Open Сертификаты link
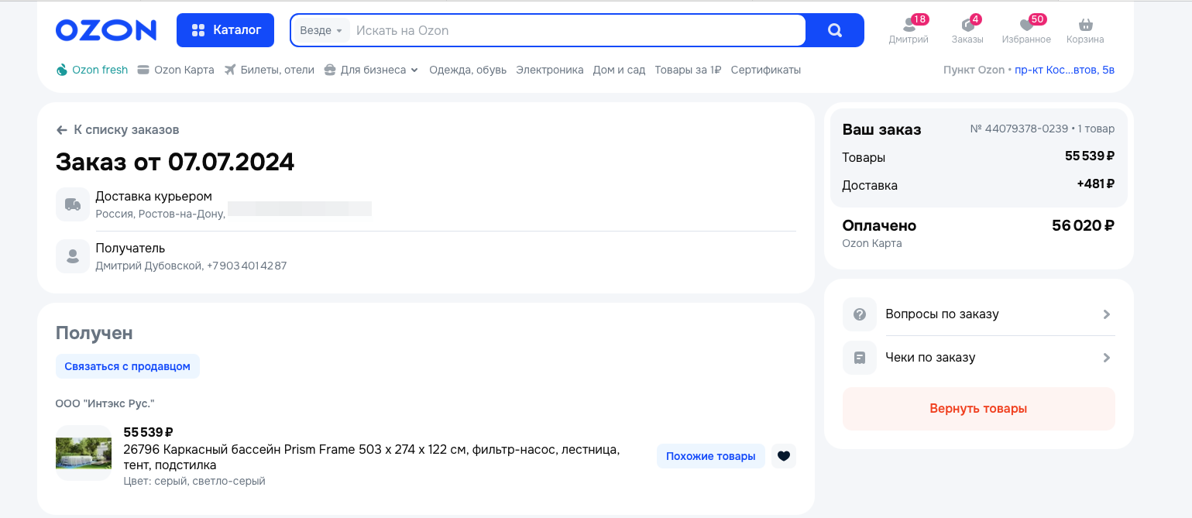1192x518 pixels. (x=766, y=70)
